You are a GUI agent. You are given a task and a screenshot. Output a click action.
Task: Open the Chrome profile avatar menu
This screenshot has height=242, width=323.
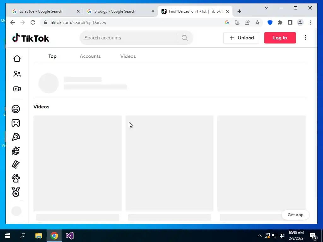click(300, 22)
